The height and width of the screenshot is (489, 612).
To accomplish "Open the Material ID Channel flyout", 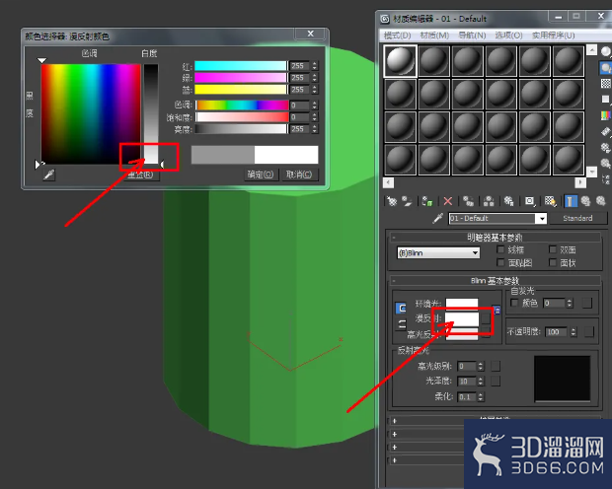I will click(x=530, y=201).
